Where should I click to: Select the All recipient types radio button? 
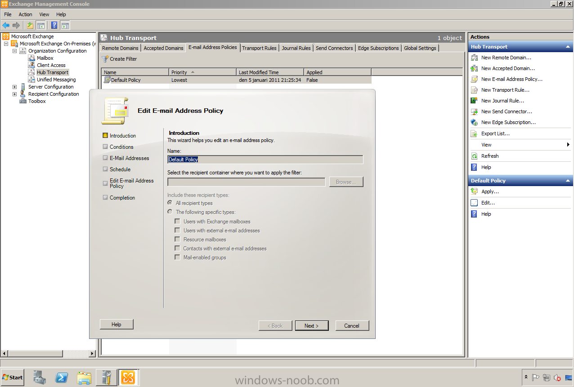[170, 203]
